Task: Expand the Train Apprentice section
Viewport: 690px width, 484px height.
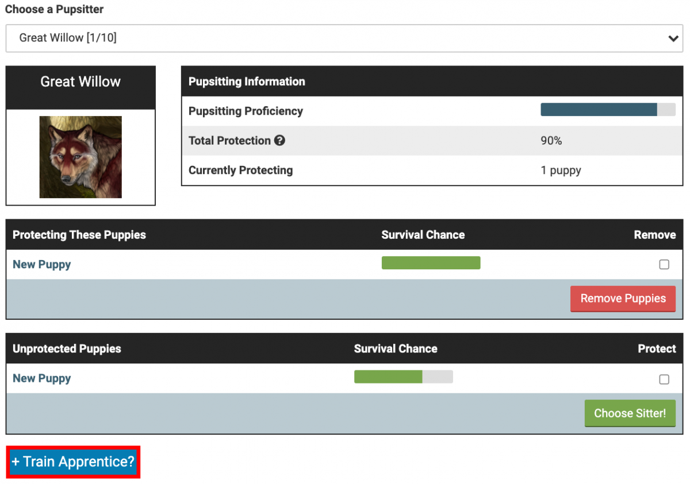Action: pyautogui.click(x=73, y=462)
